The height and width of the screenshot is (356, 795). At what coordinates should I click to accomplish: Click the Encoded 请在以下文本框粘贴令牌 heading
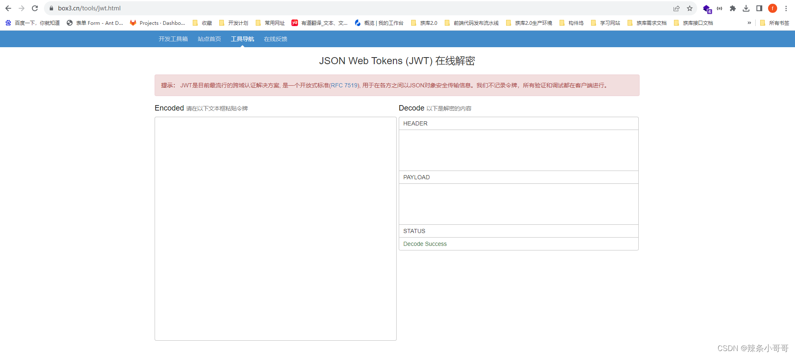click(201, 108)
